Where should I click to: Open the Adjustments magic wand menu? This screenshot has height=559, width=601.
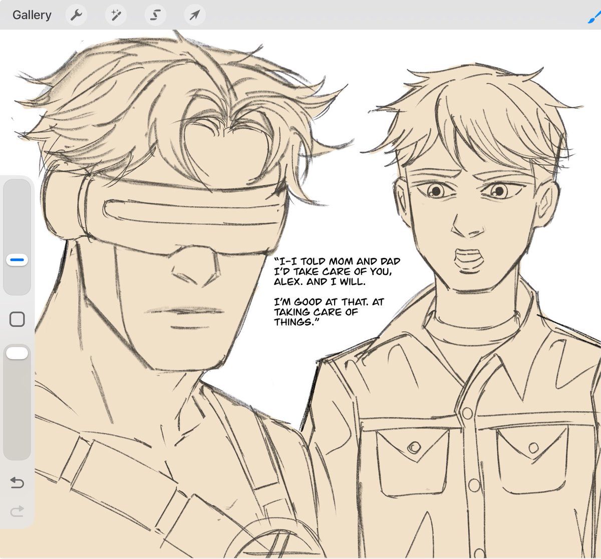click(116, 15)
